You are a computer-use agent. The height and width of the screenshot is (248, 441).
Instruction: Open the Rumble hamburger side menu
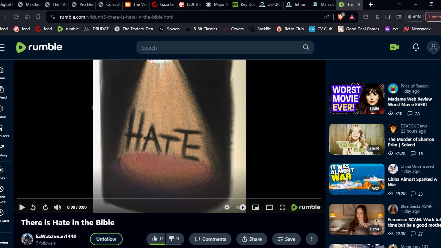click(x=2, y=47)
